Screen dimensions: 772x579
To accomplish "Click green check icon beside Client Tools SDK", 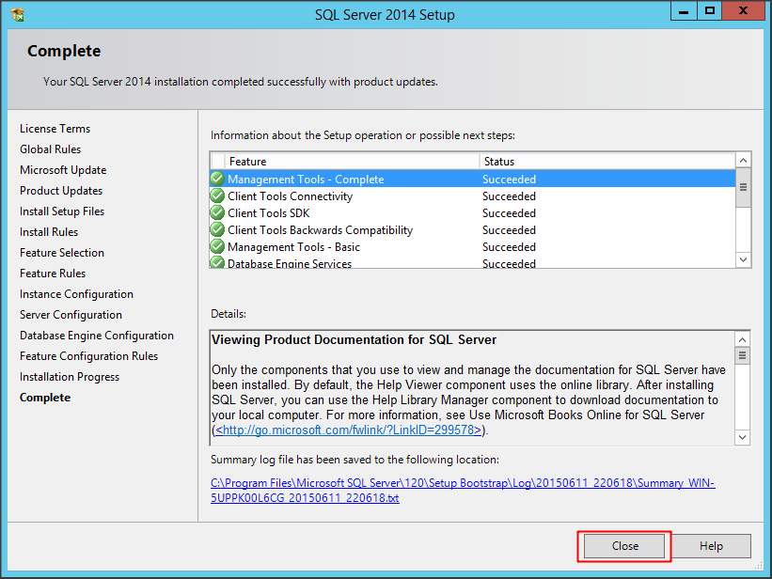I will point(217,213).
